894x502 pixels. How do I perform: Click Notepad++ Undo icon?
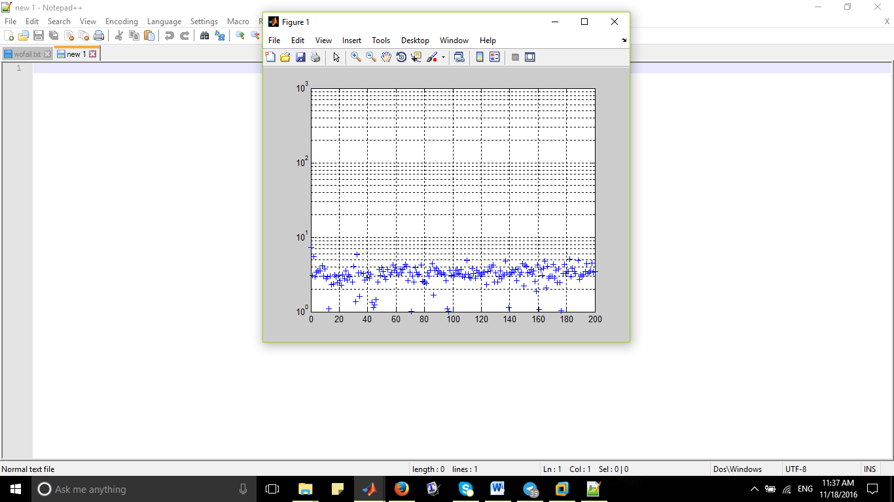click(170, 36)
